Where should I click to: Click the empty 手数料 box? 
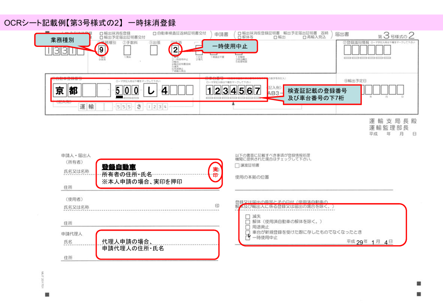coord(127,50)
